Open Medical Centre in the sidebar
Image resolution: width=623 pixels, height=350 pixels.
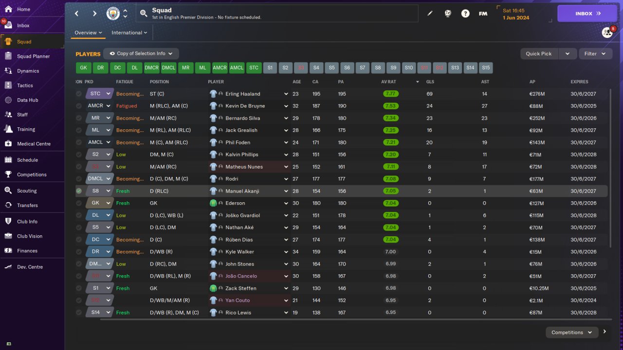click(32, 144)
